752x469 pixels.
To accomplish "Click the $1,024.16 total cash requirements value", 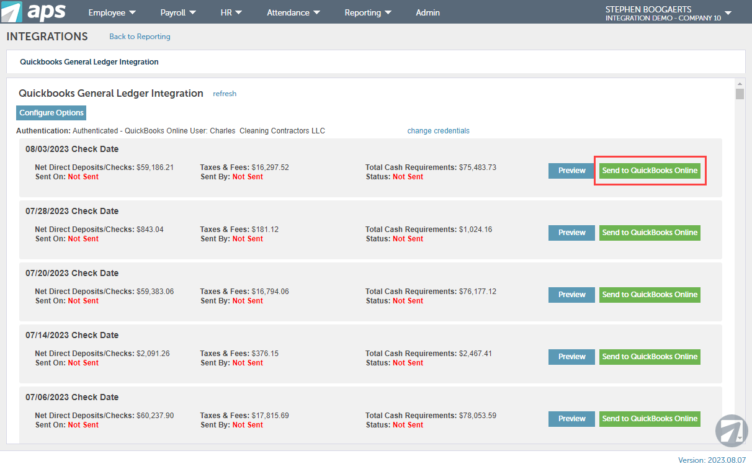I will [475, 230].
